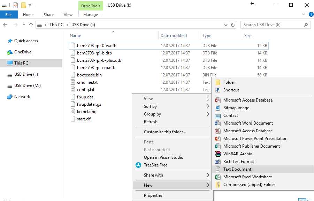Click the Quick access star icon
The width and height of the screenshot is (314, 201).
point(10,41)
